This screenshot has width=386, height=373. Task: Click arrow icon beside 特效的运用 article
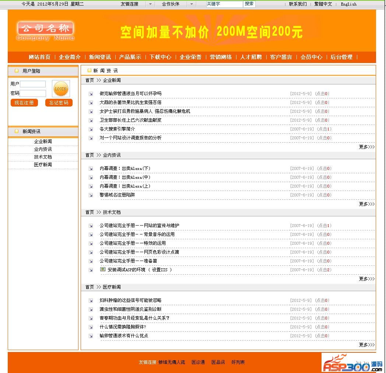(91, 244)
